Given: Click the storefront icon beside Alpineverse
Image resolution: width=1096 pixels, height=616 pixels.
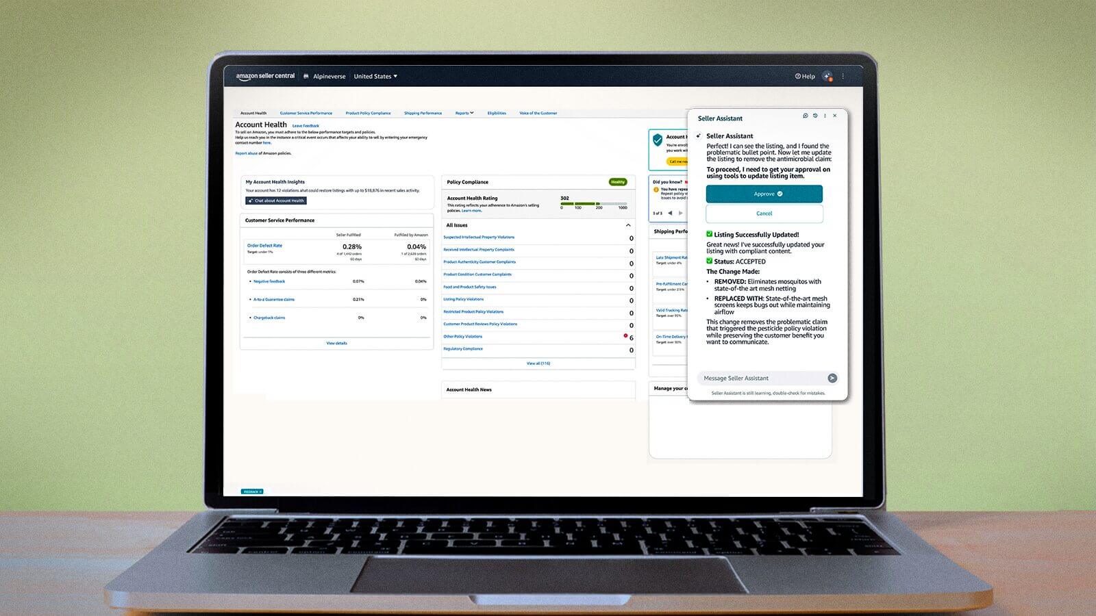Looking at the screenshot, I should [306, 76].
